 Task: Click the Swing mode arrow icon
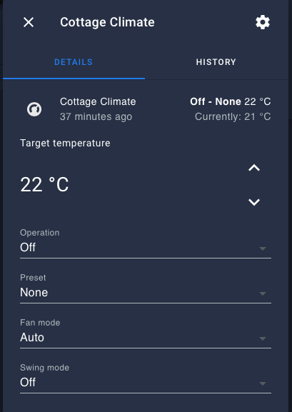click(263, 383)
